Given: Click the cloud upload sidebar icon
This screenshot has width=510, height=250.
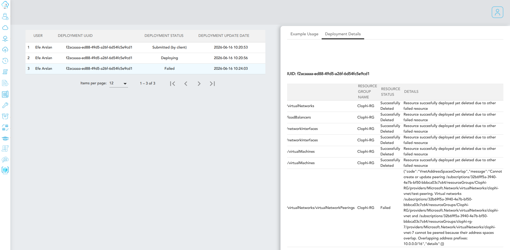Looking at the screenshot, I should coord(5,50).
